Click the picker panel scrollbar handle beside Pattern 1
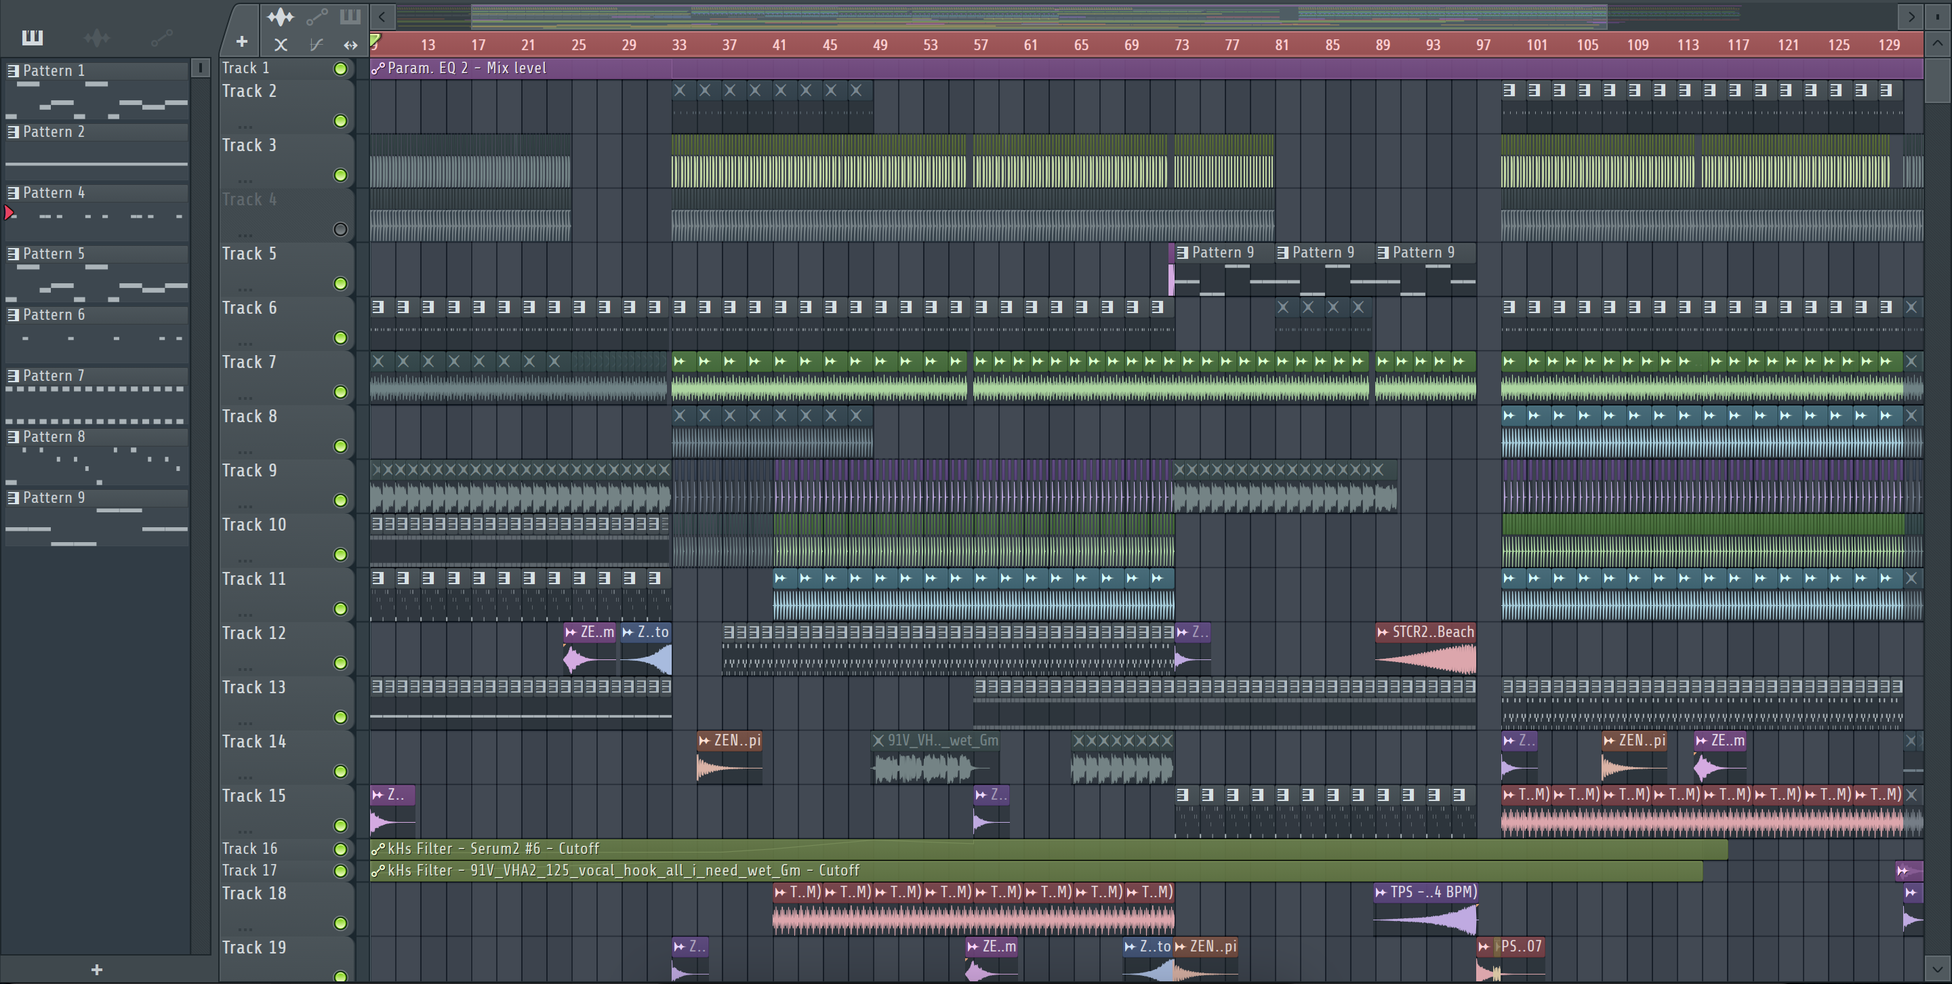Screen dimensions: 1952x984 [x=200, y=68]
